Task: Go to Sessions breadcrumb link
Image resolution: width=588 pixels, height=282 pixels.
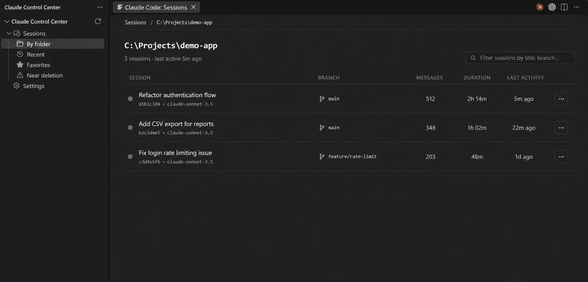Action: tap(135, 22)
